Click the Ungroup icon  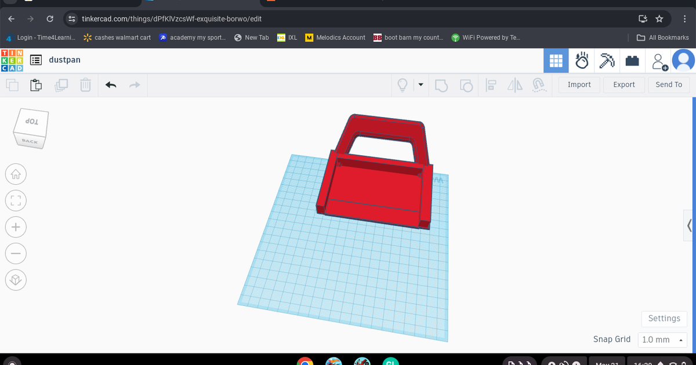click(467, 85)
